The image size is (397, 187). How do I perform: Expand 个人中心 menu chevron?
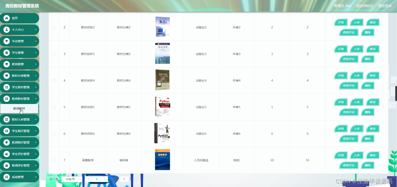(x=36, y=30)
